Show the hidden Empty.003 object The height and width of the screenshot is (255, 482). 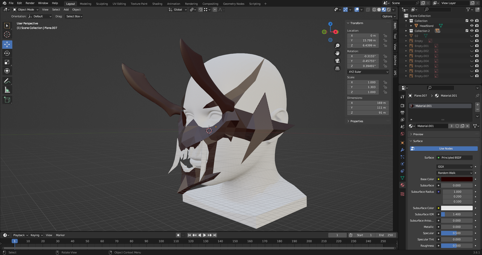point(472,56)
